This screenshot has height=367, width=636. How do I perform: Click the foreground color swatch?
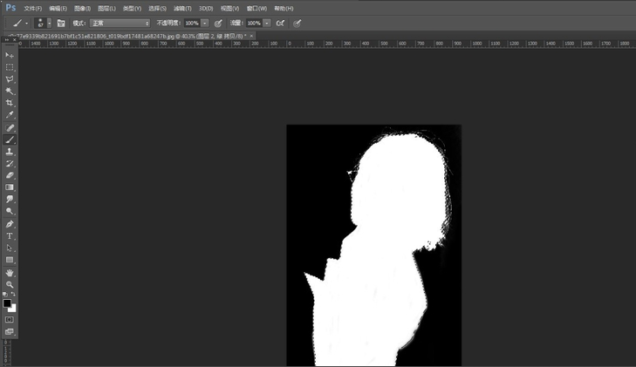[x=7, y=303]
